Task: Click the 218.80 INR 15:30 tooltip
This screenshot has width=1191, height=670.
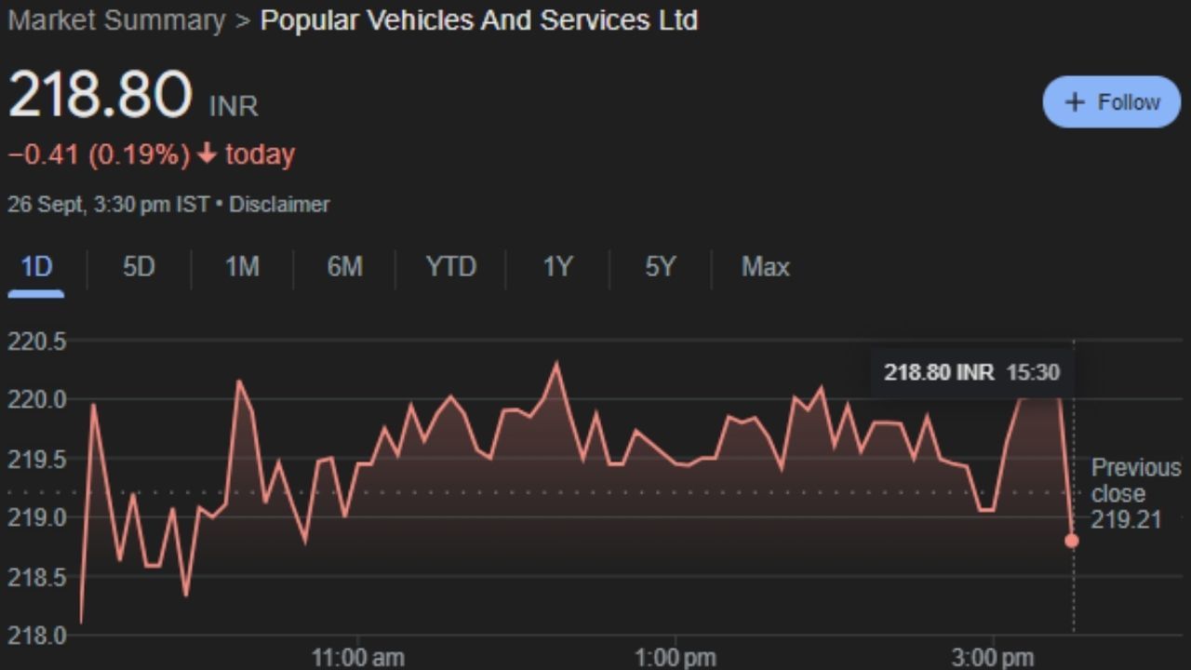Action: [x=971, y=373]
